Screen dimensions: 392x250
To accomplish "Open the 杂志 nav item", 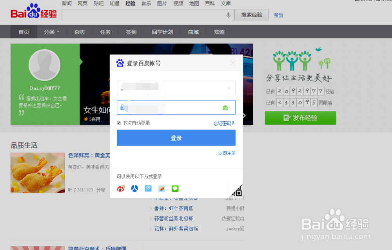I will (x=80, y=32).
